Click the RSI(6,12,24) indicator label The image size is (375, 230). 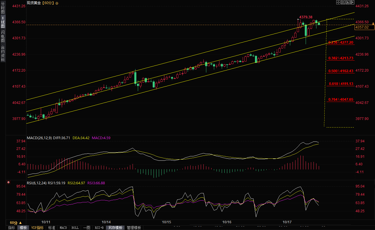coord(37,183)
